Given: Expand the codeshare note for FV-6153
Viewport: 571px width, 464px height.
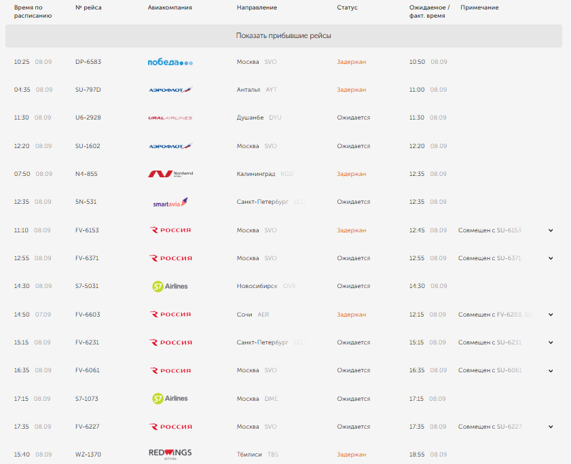Looking at the screenshot, I should point(551,230).
